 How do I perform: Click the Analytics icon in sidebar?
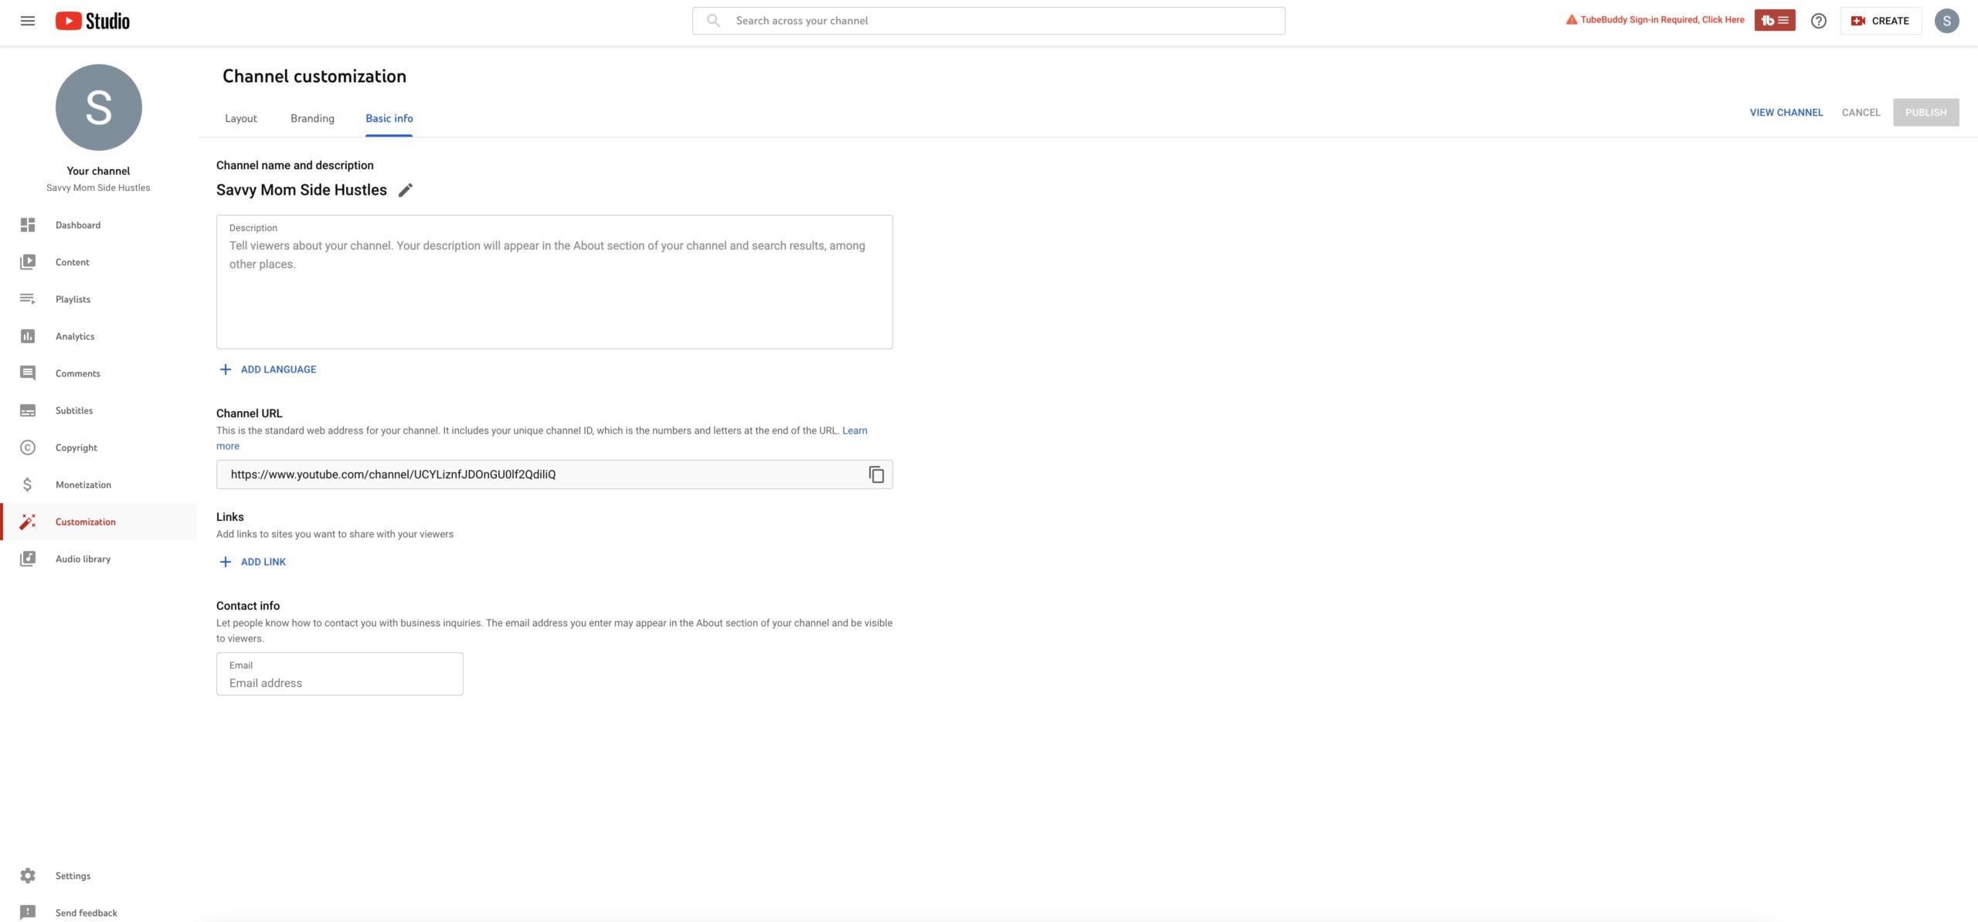[28, 336]
